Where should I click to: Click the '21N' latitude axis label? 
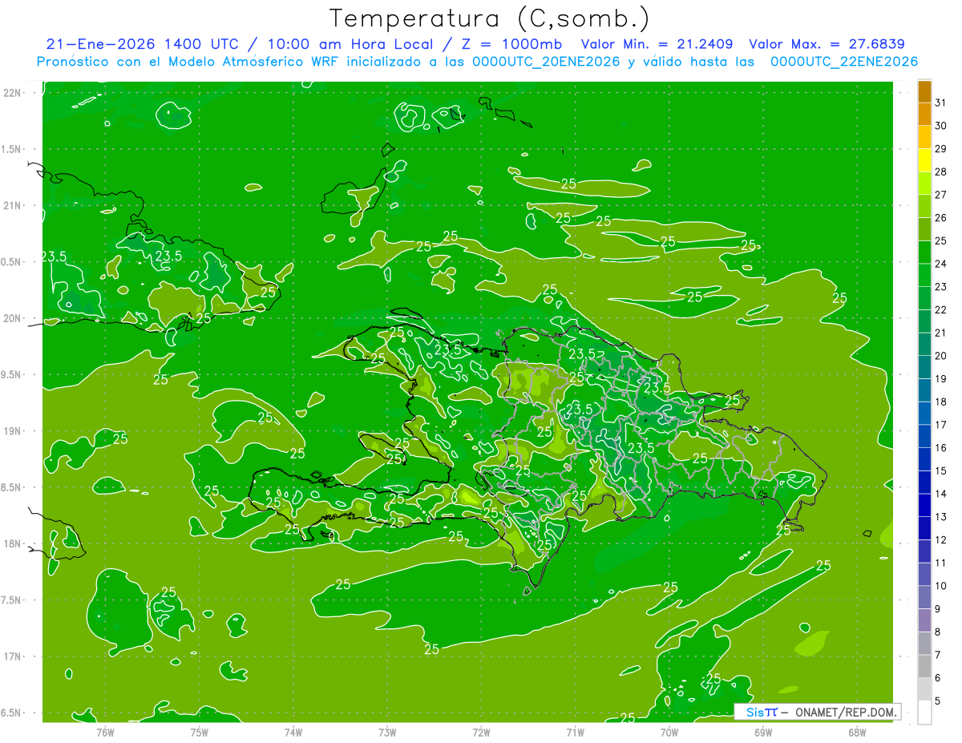point(13,205)
